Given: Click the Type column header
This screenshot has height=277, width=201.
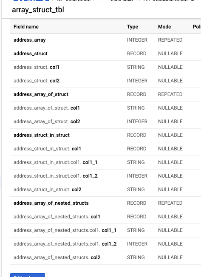Looking at the screenshot, I should 133,27.
